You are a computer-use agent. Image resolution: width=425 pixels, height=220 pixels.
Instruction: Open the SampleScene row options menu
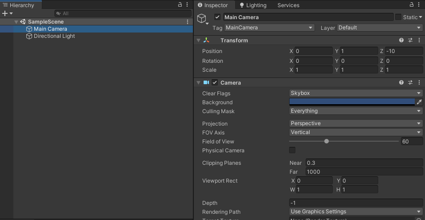click(x=188, y=22)
